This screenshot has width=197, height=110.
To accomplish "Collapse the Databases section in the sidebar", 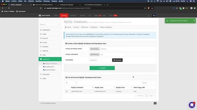I will pyautogui.click(x=50, y=59).
